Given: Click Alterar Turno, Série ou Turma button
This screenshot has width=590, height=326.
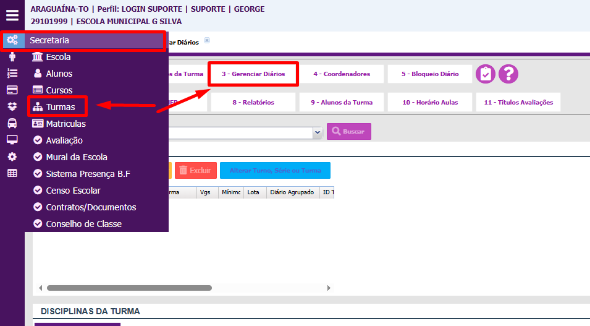Looking at the screenshot, I should (275, 170).
